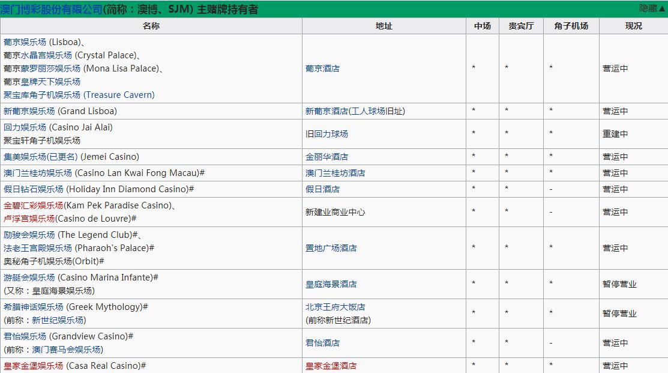The height and width of the screenshot is (373, 668).
Task: Open the 聚宝库角子机娱乐场 (Treasure Cavern) link
Action: (79, 95)
